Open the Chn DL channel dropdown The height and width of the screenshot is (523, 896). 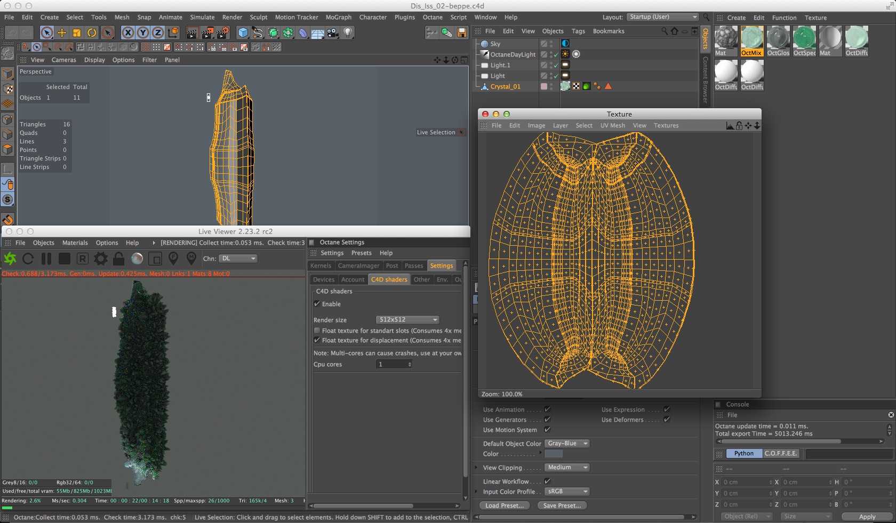point(238,259)
